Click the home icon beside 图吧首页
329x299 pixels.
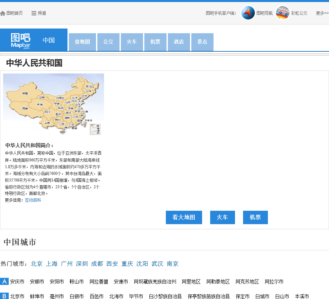3,13
